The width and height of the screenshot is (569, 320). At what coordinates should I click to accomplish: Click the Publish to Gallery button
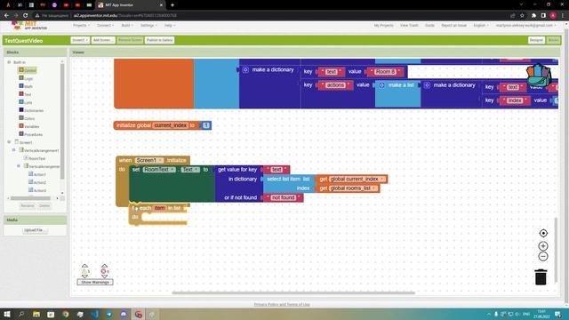pyautogui.click(x=160, y=40)
